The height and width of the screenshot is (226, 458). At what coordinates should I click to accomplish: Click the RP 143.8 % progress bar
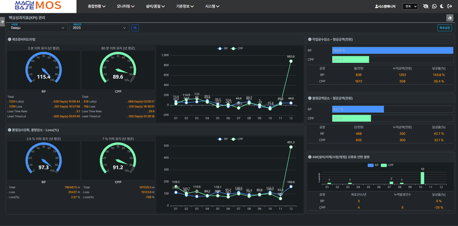392,50
